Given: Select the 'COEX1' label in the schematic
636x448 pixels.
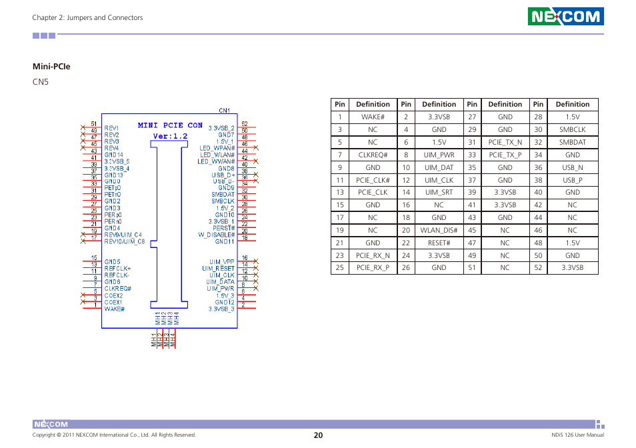Looking at the screenshot, I should pyautogui.click(x=113, y=302).
